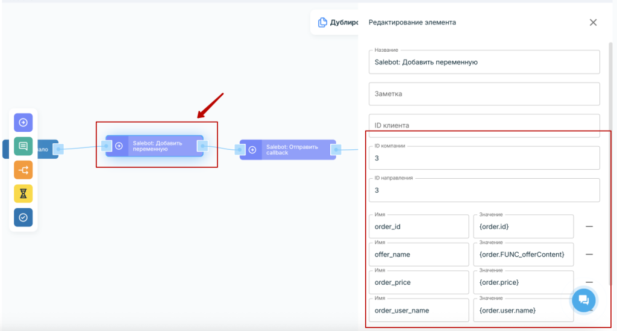
Task: Remove the order_price variable row
Action: click(x=589, y=282)
